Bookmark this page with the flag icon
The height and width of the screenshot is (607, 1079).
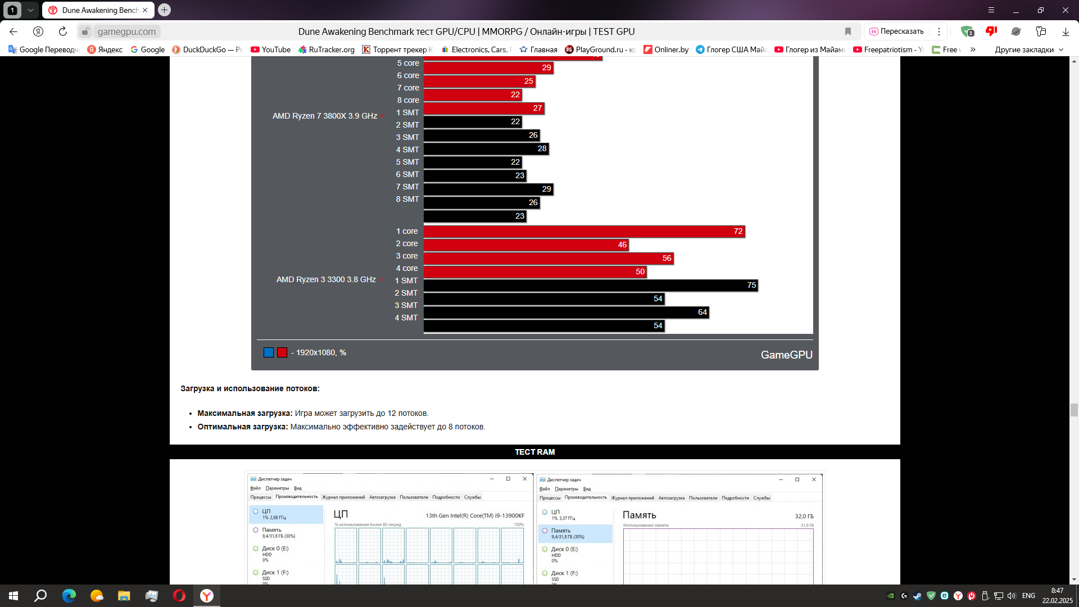(x=848, y=31)
